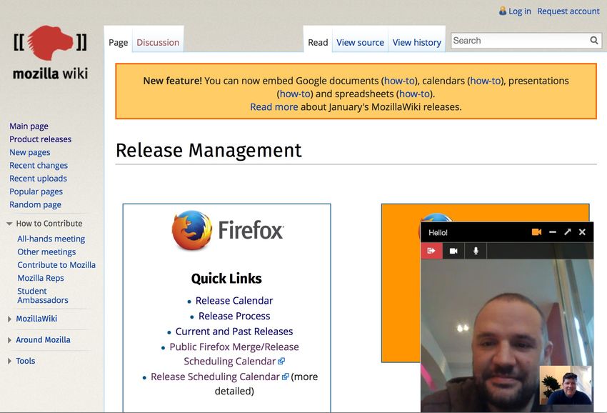Open Current and Past Releases link
This screenshot has height=413, width=607.
click(234, 332)
